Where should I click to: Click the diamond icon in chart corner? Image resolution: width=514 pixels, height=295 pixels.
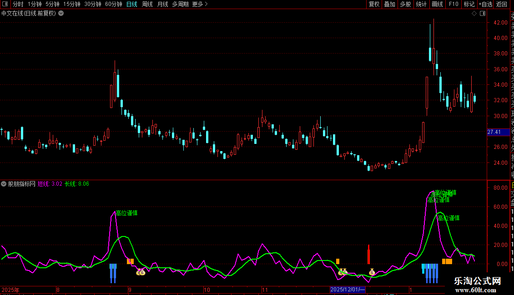coord(474,14)
